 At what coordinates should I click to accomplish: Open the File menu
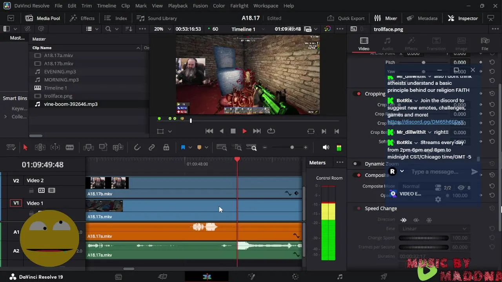(x=58, y=6)
